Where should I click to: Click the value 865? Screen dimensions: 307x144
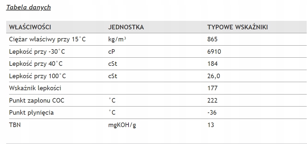click(x=212, y=39)
